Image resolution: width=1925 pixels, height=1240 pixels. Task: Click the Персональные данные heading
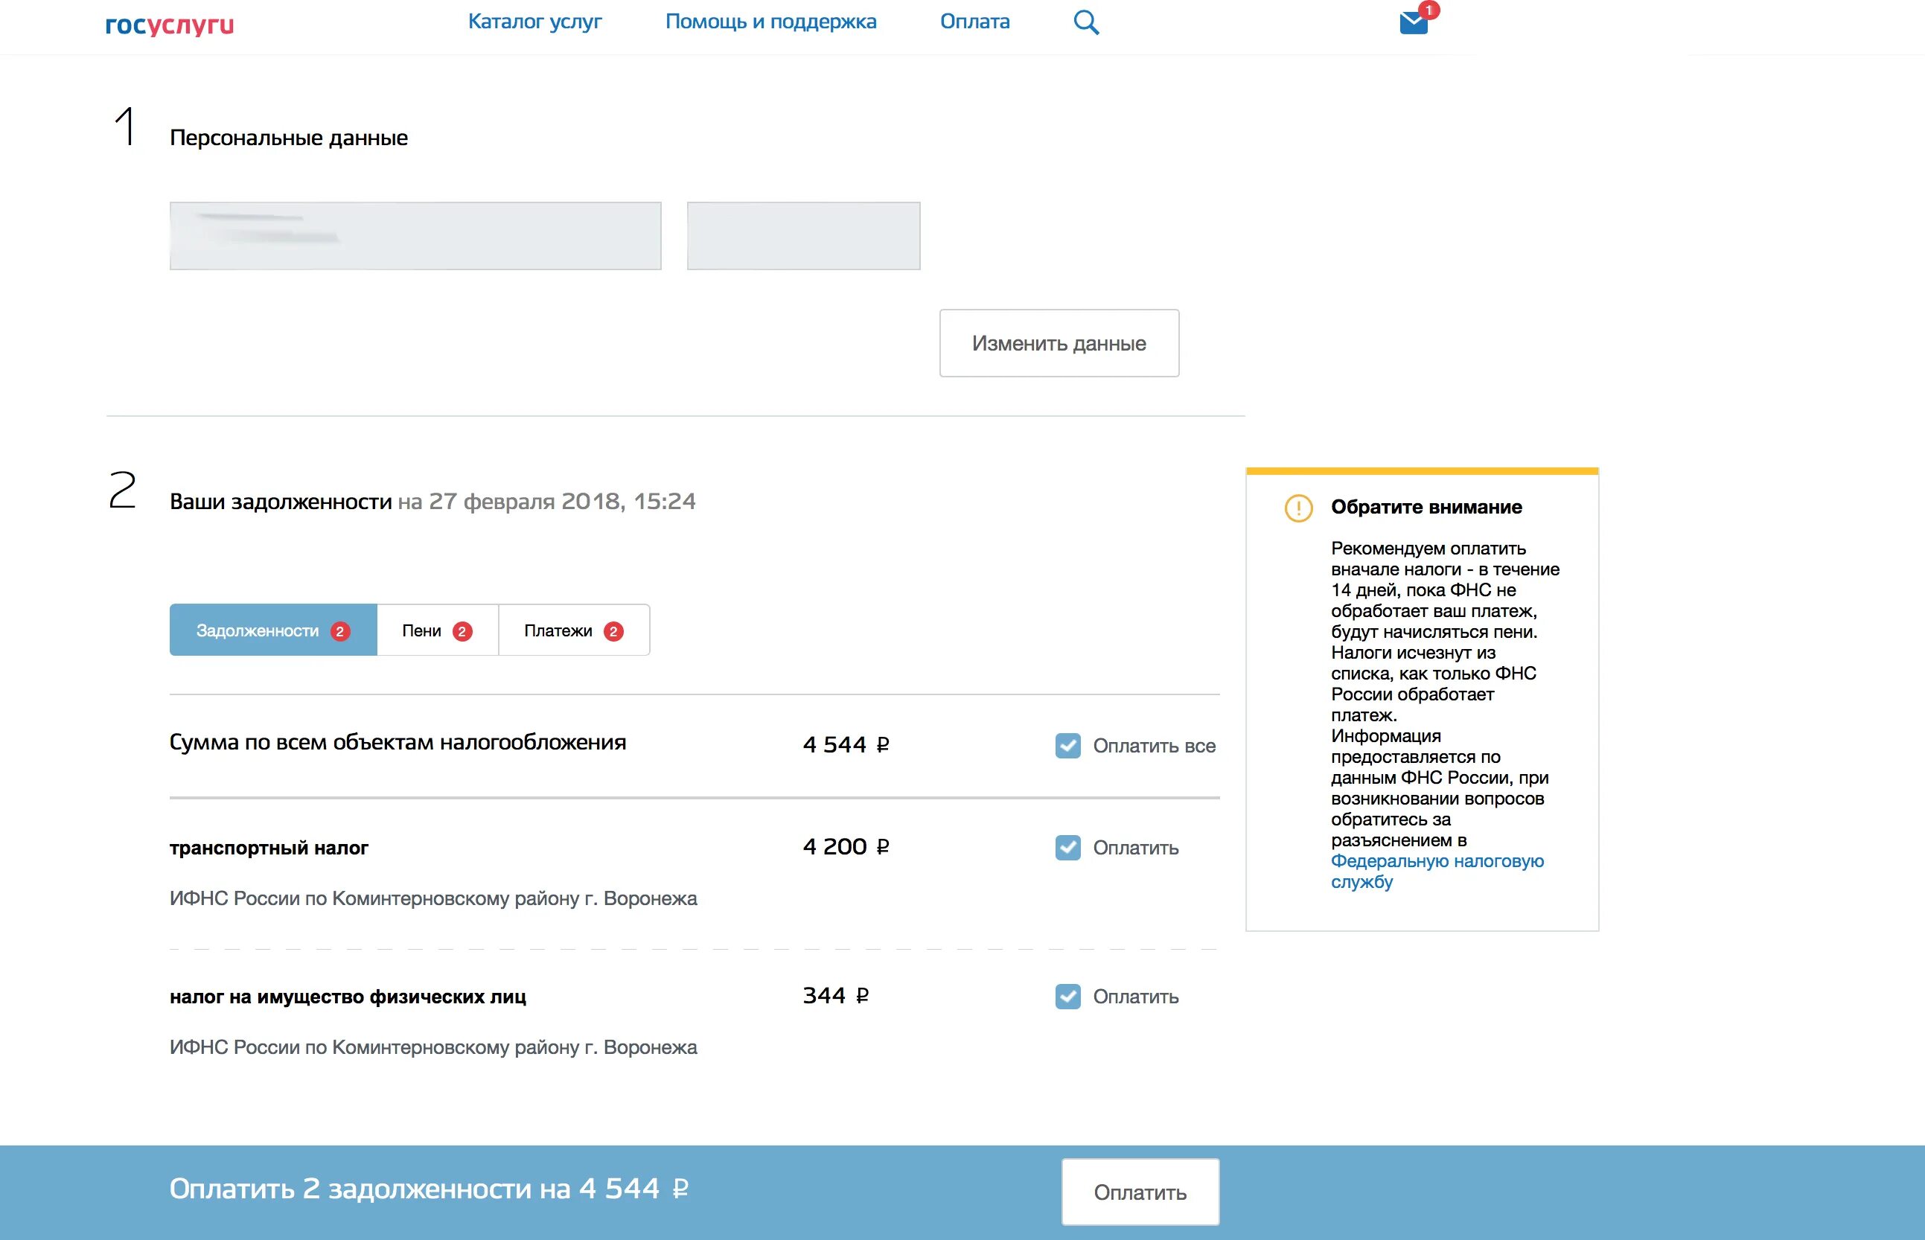288,138
